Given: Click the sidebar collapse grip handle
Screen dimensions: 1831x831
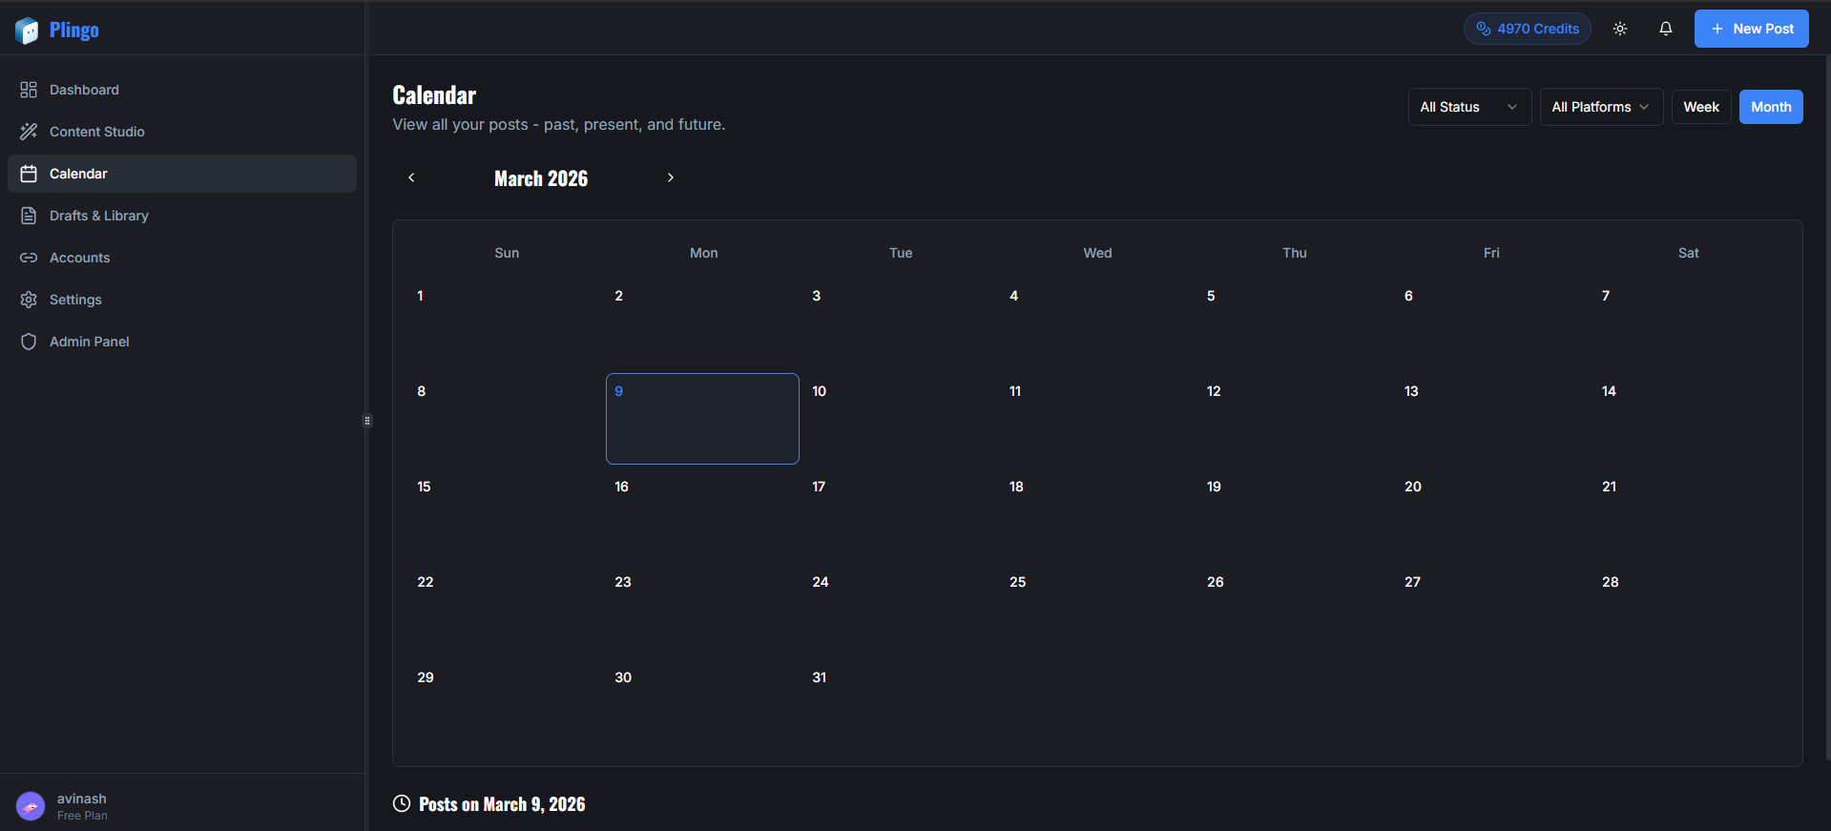Looking at the screenshot, I should coord(367,421).
